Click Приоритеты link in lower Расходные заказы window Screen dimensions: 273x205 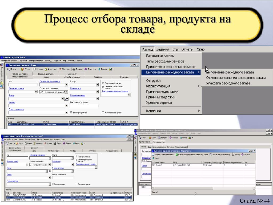point(56,161)
